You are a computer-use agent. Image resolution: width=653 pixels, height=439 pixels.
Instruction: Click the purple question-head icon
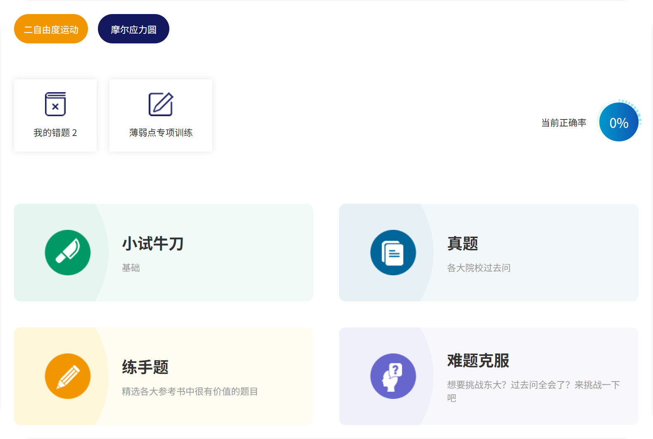pyautogui.click(x=393, y=376)
